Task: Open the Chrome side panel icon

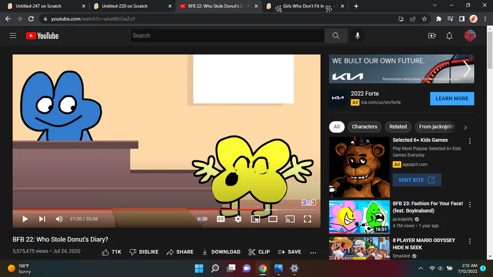Action: (462, 19)
